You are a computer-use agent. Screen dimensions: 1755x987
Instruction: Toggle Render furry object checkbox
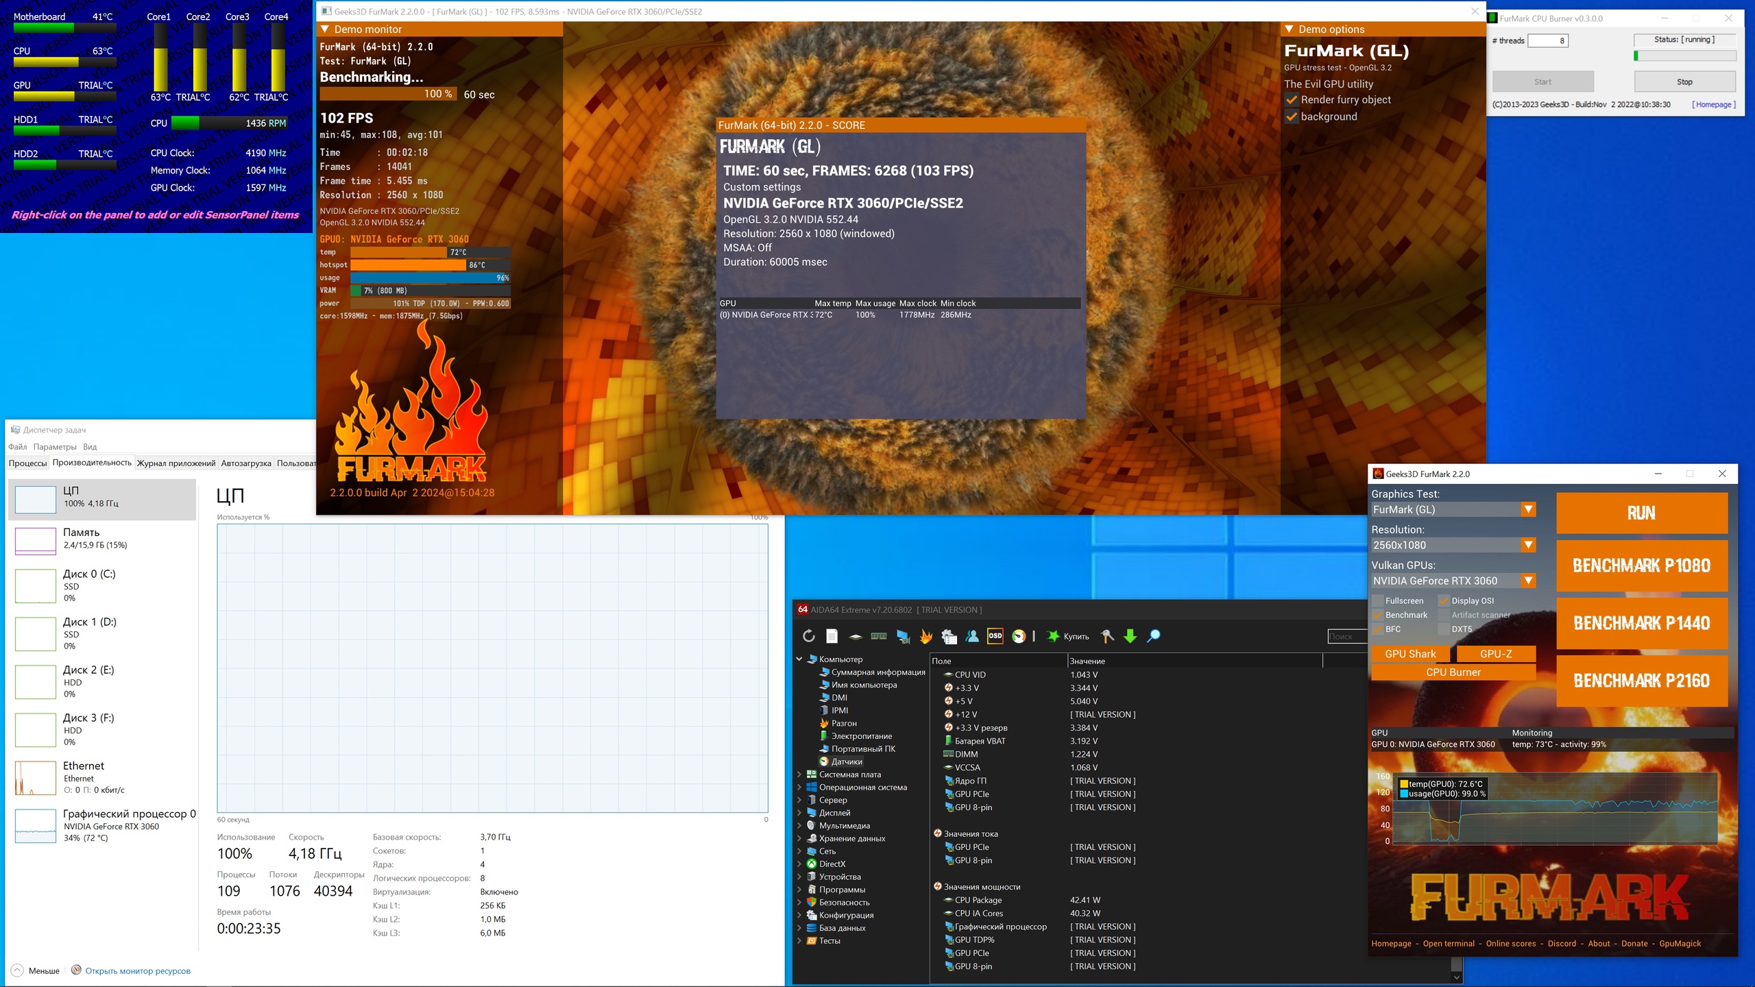pos(1292,100)
